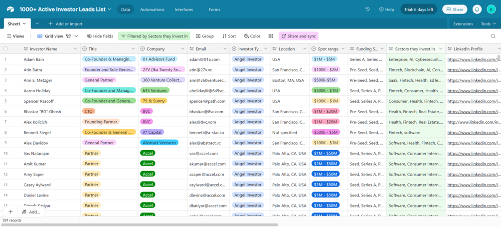Image resolution: width=501 pixels, height=227 pixels.
Task: Open the Sort options
Action: point(229,36)
